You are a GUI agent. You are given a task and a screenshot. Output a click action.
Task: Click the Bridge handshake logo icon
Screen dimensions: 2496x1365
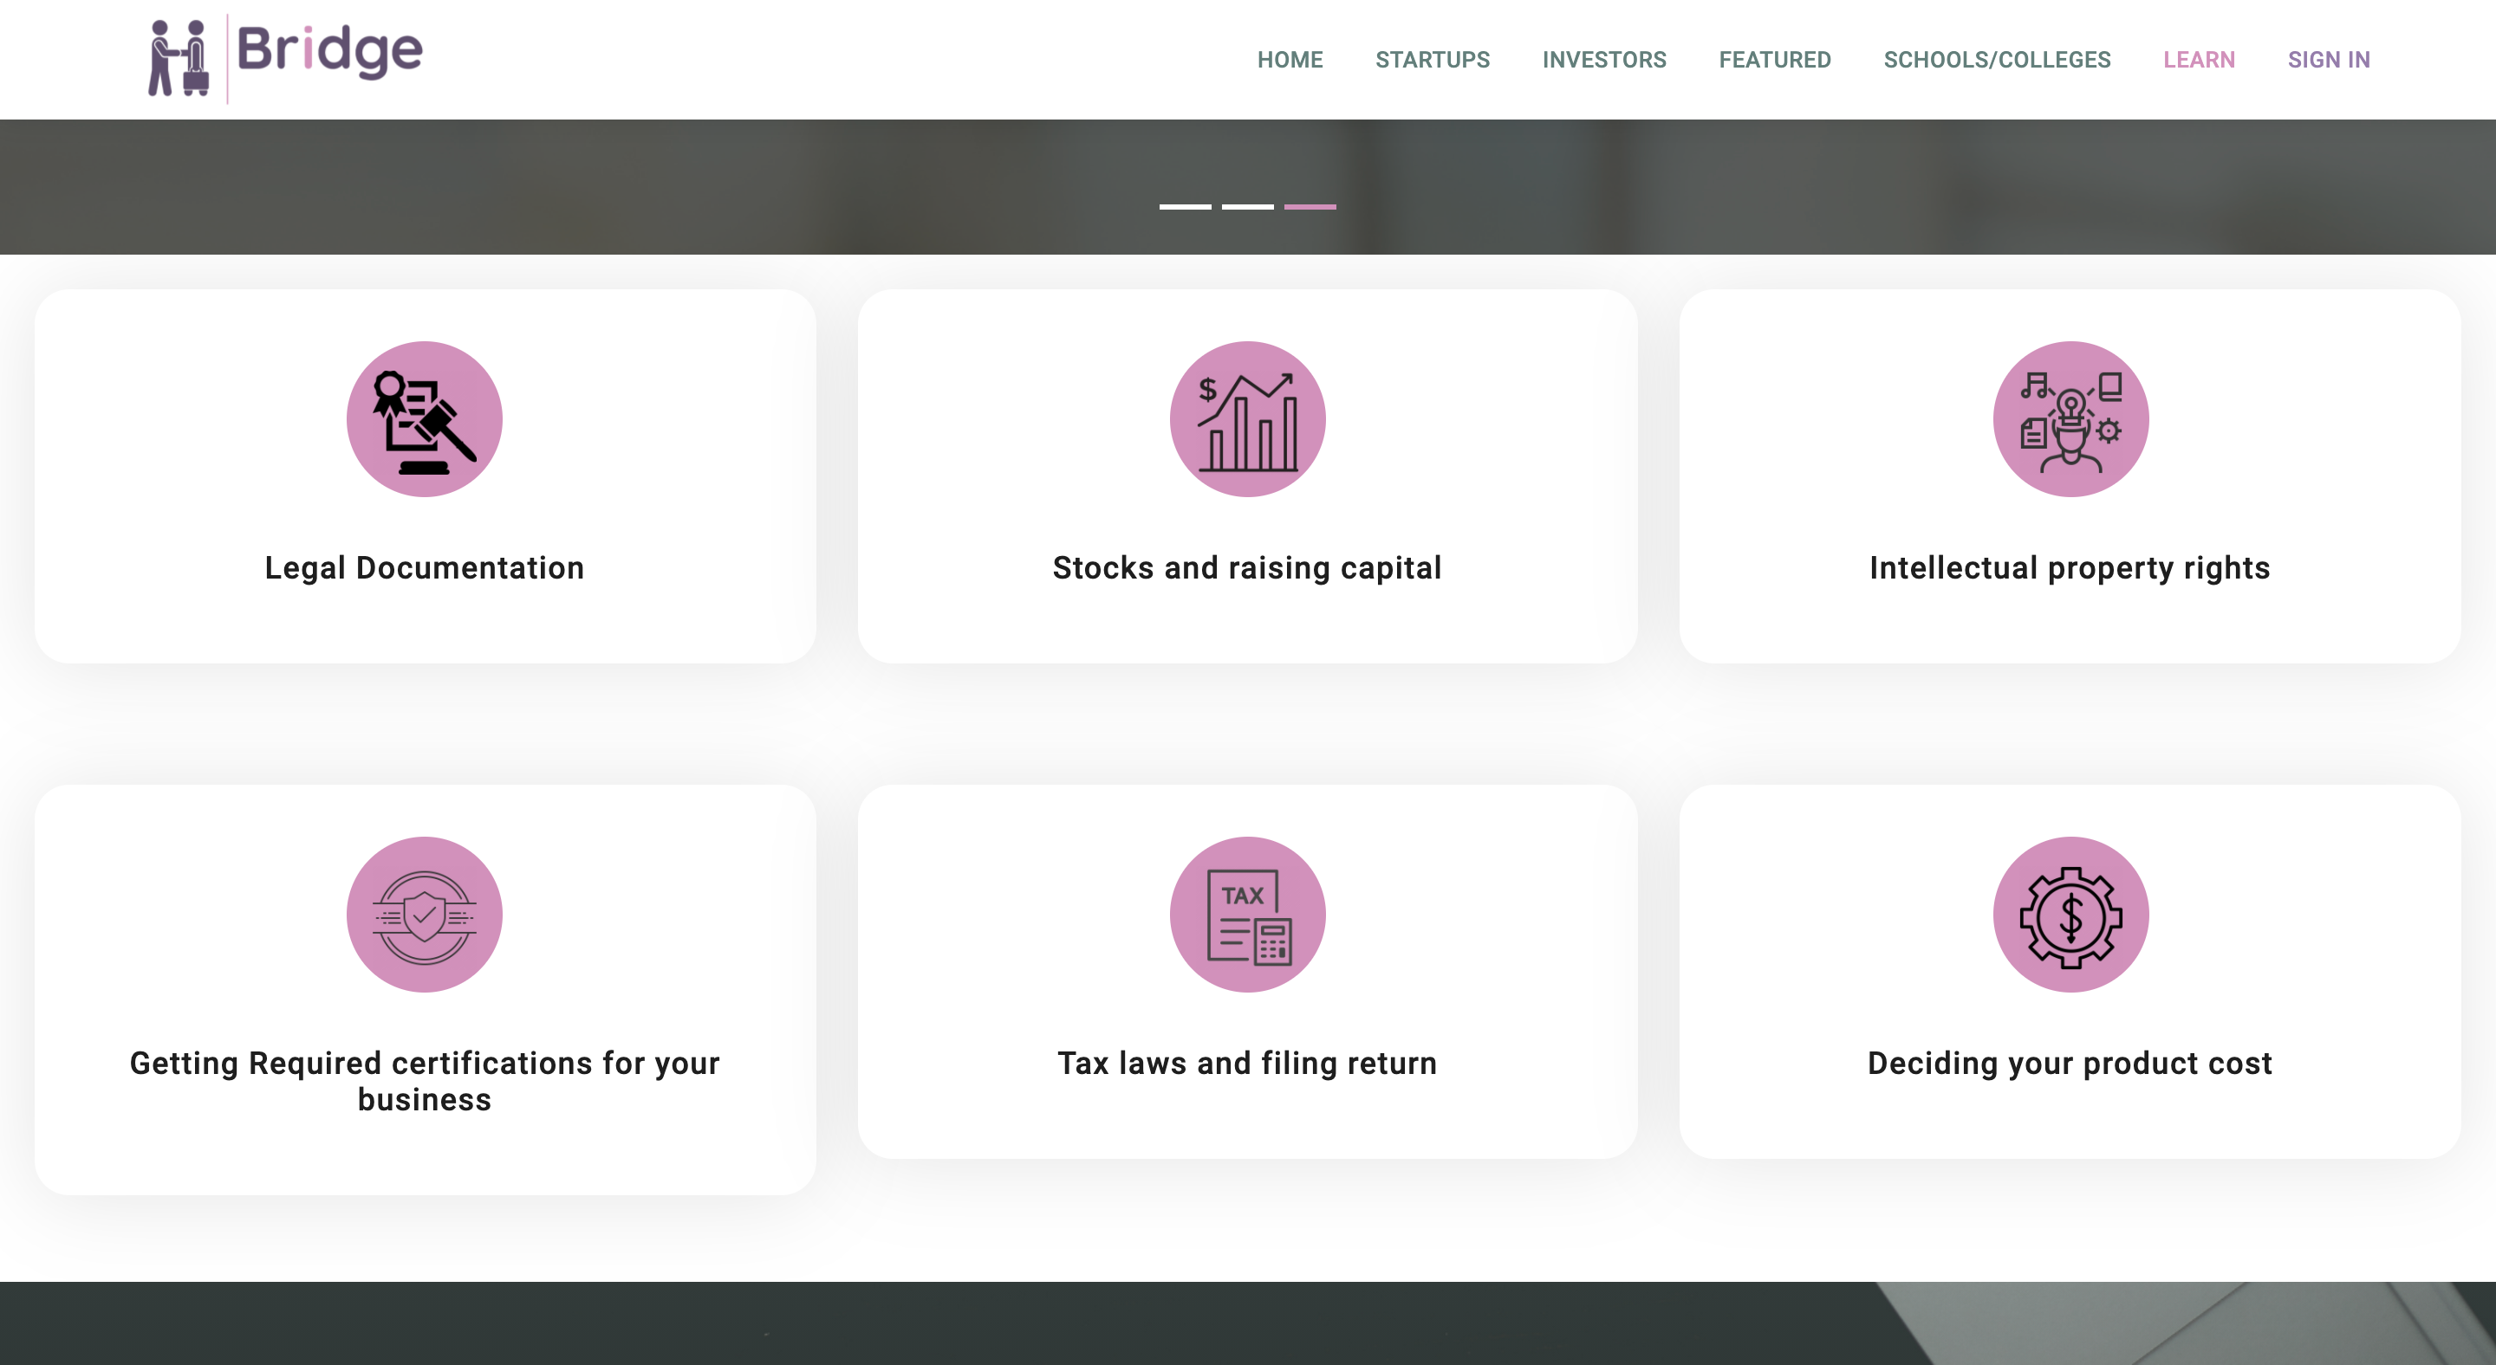[179, 58]
